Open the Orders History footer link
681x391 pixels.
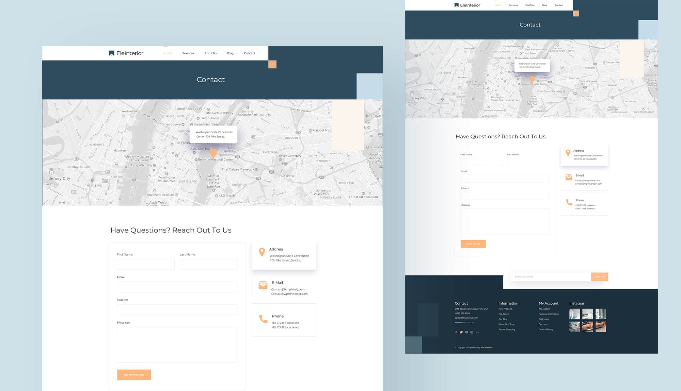tap(546, 329)
